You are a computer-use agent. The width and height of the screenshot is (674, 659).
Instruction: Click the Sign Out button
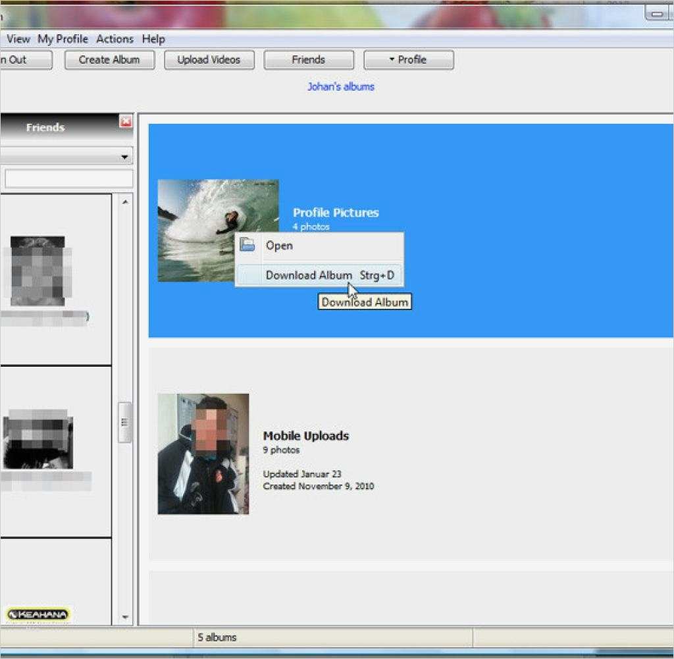pos(26,60)
